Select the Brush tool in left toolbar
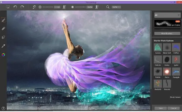The width and height of the screenshot is (182, 112). 3,20
